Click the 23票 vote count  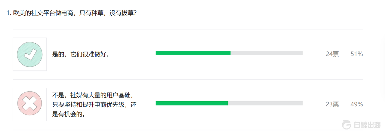click(x=332, y=105)
